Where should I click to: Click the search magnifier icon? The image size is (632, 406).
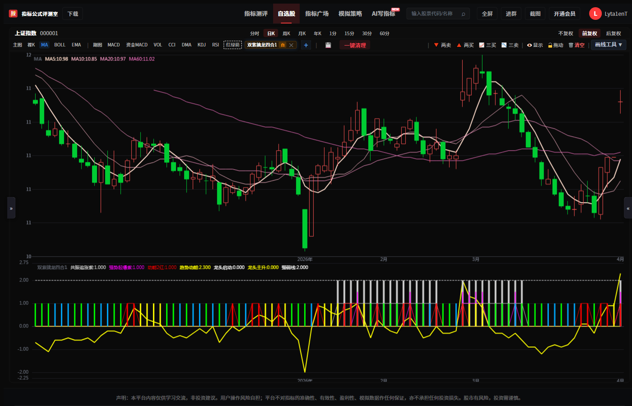pos(463,14)
